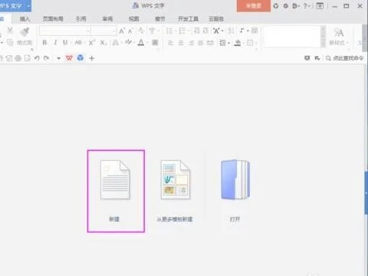Click the phonetic guide icon
368x276 pixels.
pos(152,31)
